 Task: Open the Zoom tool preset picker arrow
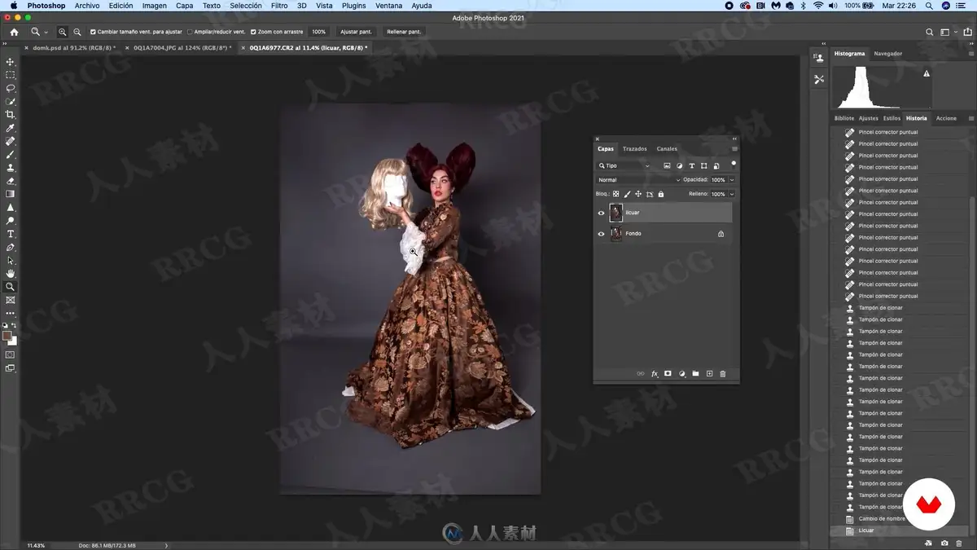[46, 32]
